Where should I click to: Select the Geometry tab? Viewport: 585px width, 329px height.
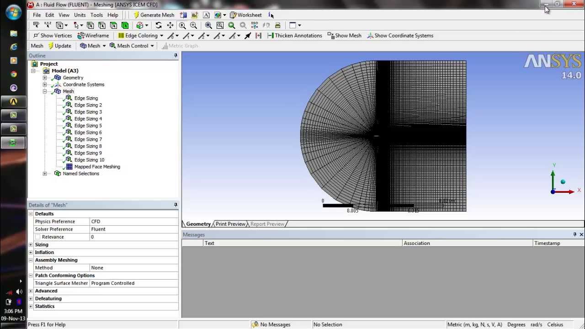[198, 224]
